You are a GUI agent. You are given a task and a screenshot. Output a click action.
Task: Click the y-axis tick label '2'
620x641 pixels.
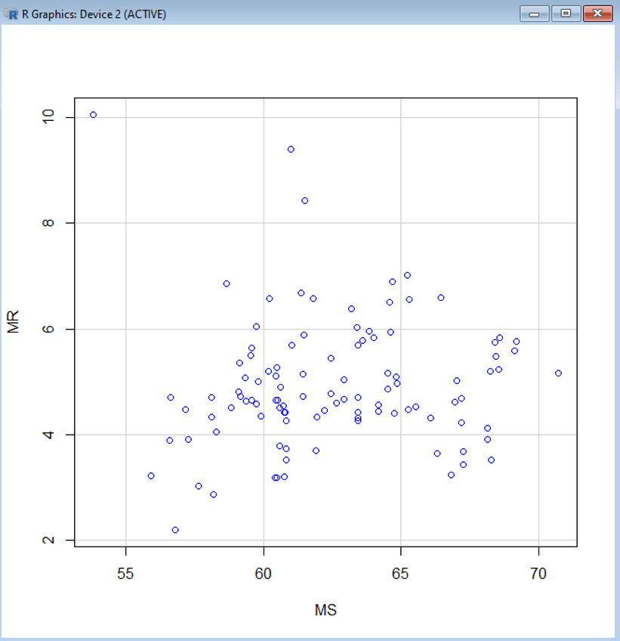point(48,540)
